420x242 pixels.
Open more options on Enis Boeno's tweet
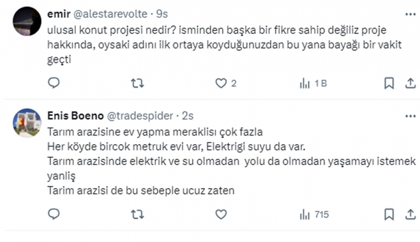(410, 115)
